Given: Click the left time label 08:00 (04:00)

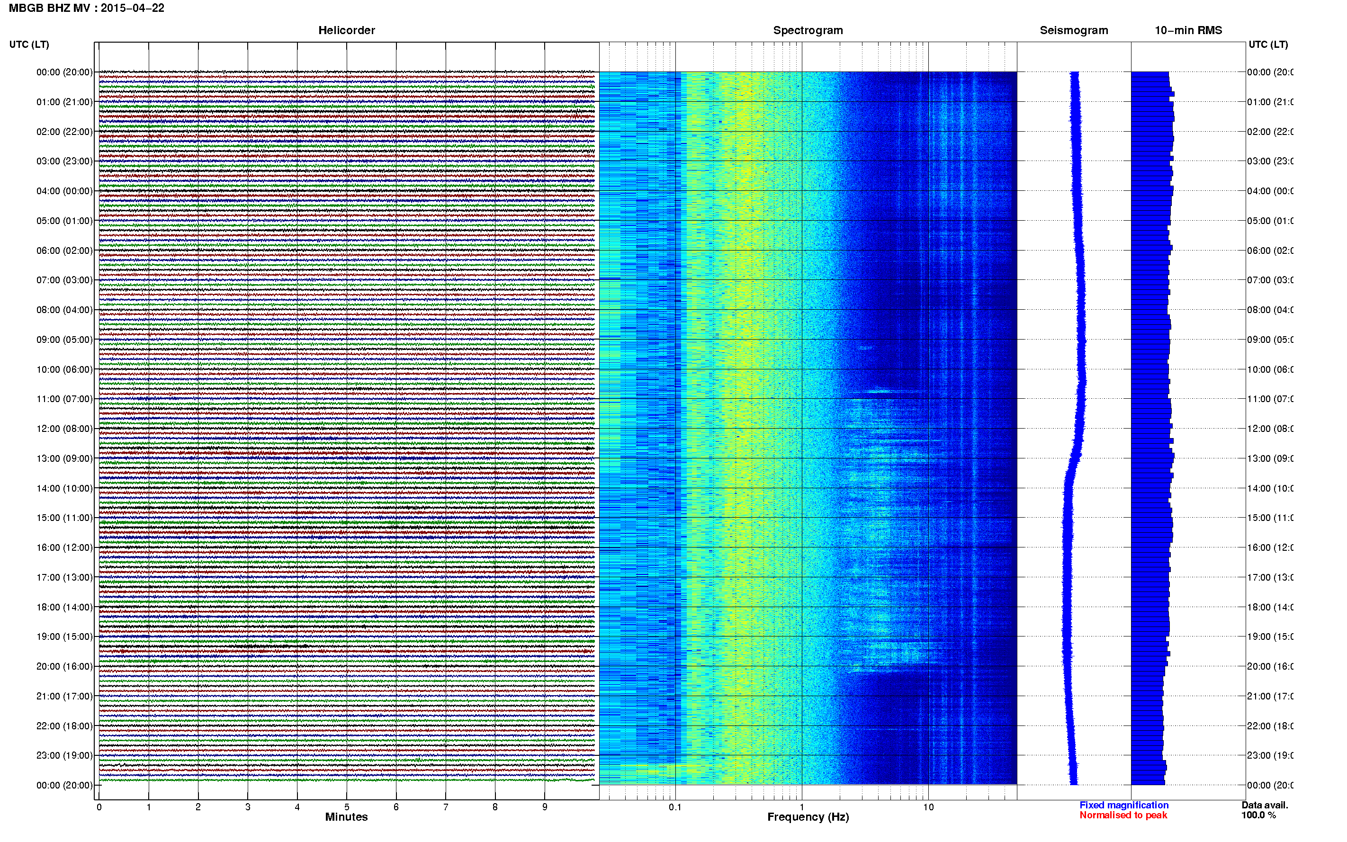Looking at the screenshot, I should (64, 310).
